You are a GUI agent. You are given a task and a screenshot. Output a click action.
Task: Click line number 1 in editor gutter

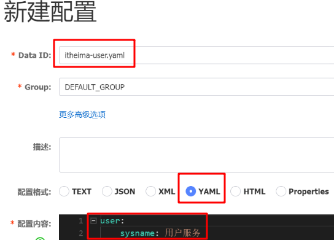pos(80,221)
